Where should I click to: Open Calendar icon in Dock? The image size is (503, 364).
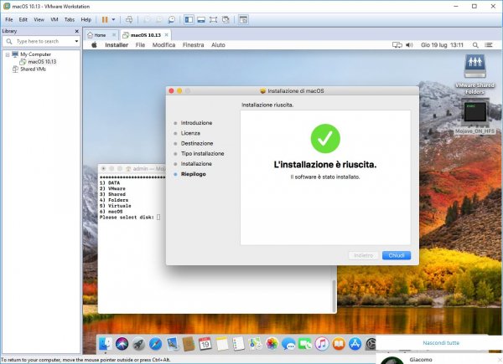tap(205, 344)
